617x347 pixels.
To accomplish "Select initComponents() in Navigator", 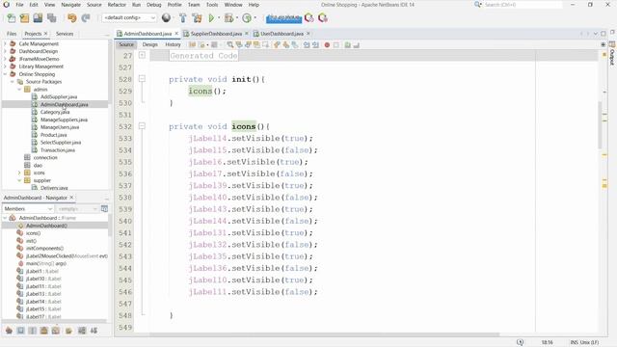I will [x=44, y=249].
